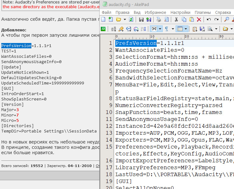Screen dimensions: 234x189
Task: Toggle the highlighted X brackets button
Action: coord(154,29)
